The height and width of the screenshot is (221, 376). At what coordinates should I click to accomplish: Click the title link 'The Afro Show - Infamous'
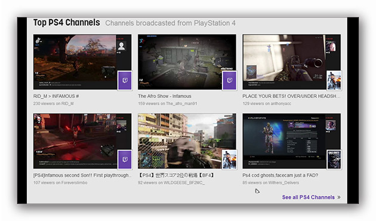click(165, 96)
